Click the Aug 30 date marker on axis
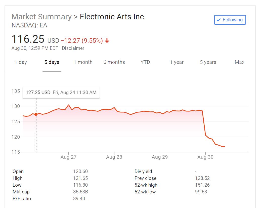 click(205, 157)
